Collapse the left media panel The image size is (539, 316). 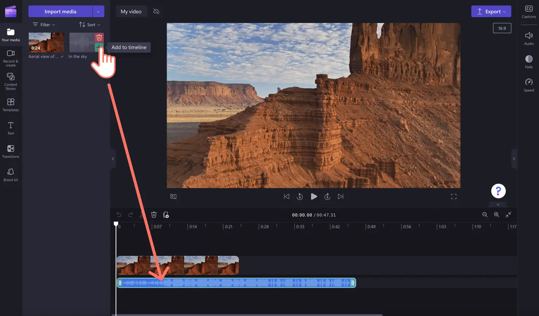coord(113,159)
